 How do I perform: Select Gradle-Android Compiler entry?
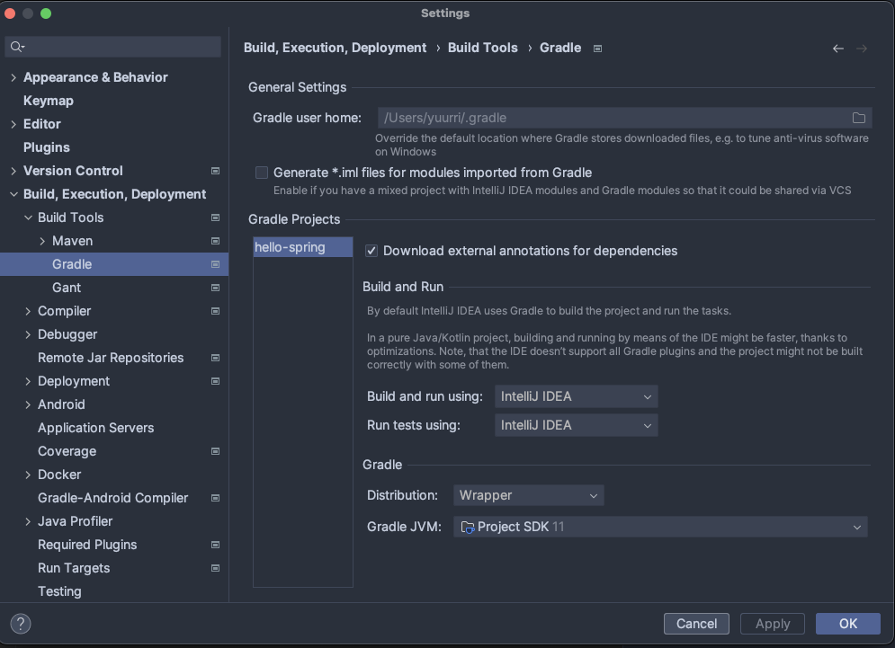[x=114, y=498]
